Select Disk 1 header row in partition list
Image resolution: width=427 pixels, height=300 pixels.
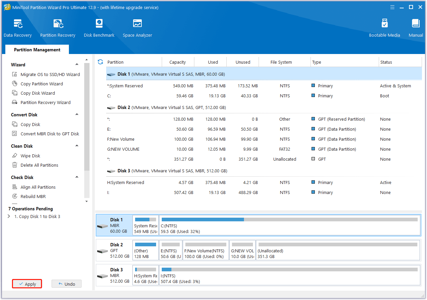[x=264, y=74]
